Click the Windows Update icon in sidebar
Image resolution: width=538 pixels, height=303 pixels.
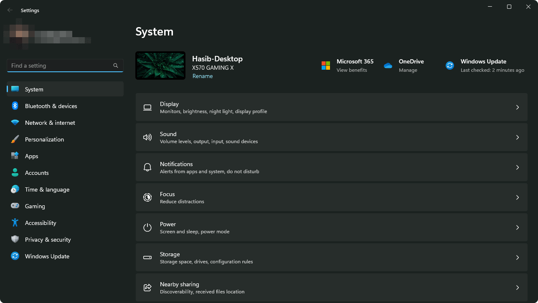[x=15, y=256]
